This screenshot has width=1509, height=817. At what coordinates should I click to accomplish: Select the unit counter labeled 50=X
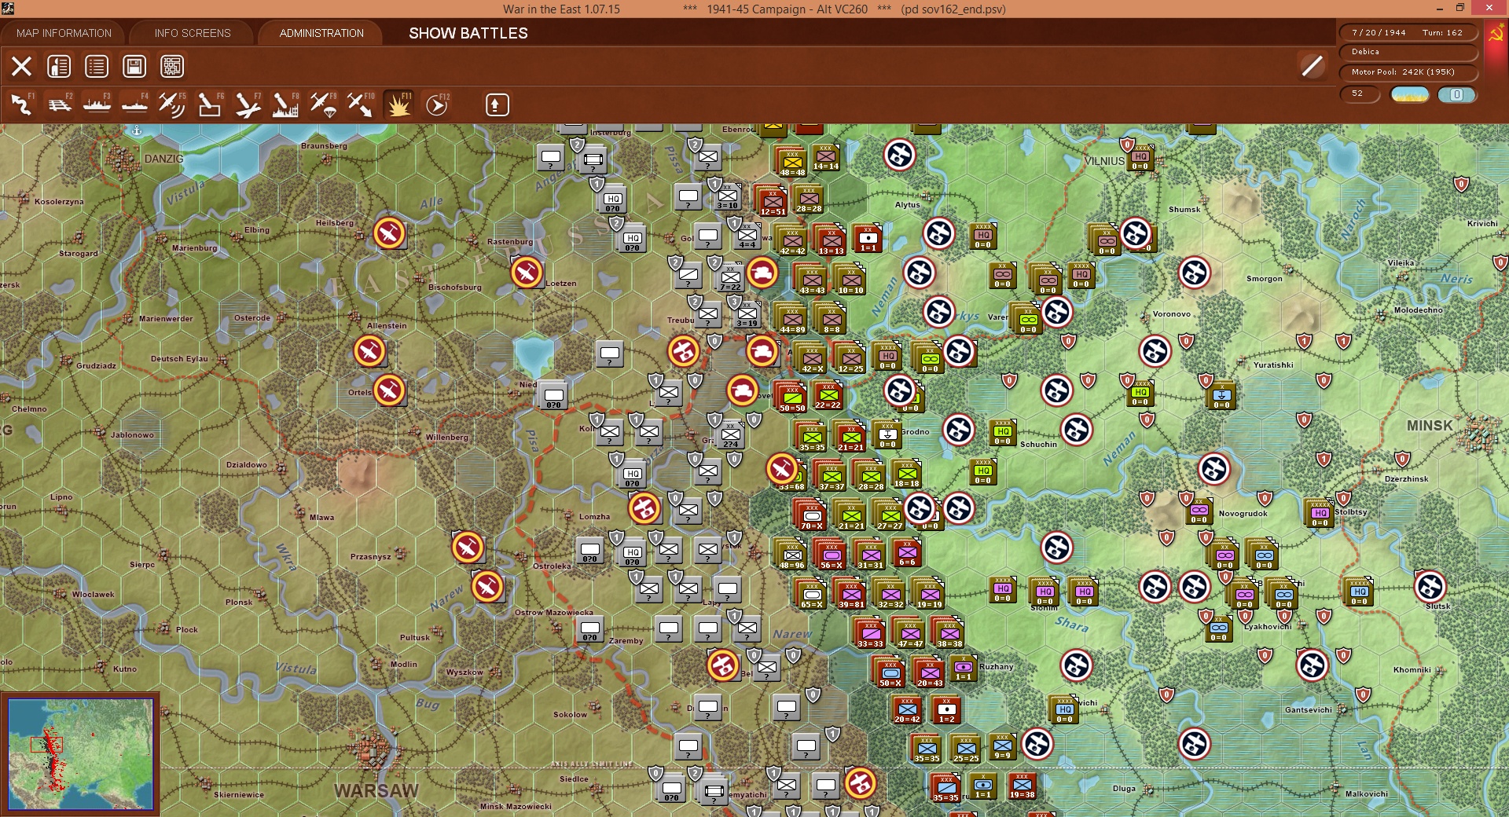890,672
